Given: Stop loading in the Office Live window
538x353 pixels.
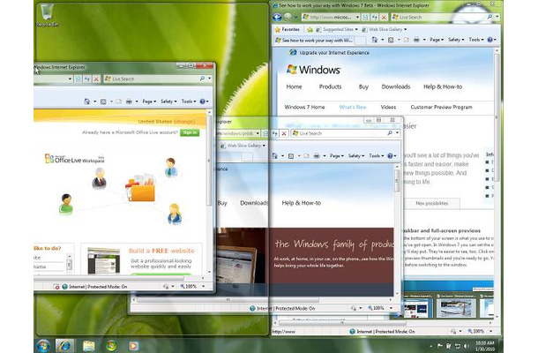Looking at the screenshot, I should tap(96, 79).
